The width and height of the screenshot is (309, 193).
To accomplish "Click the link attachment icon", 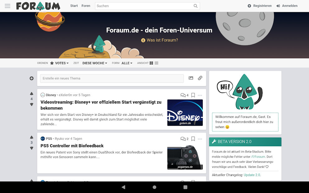I will (x=200, y=78).
